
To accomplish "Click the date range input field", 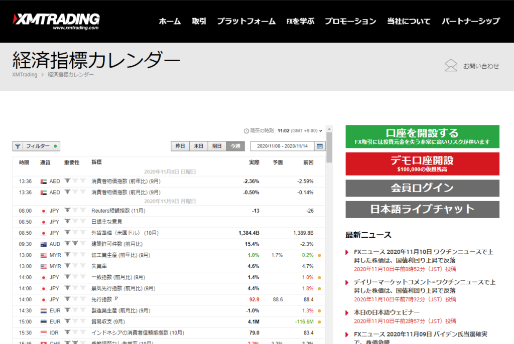I will tap(282, 146).
